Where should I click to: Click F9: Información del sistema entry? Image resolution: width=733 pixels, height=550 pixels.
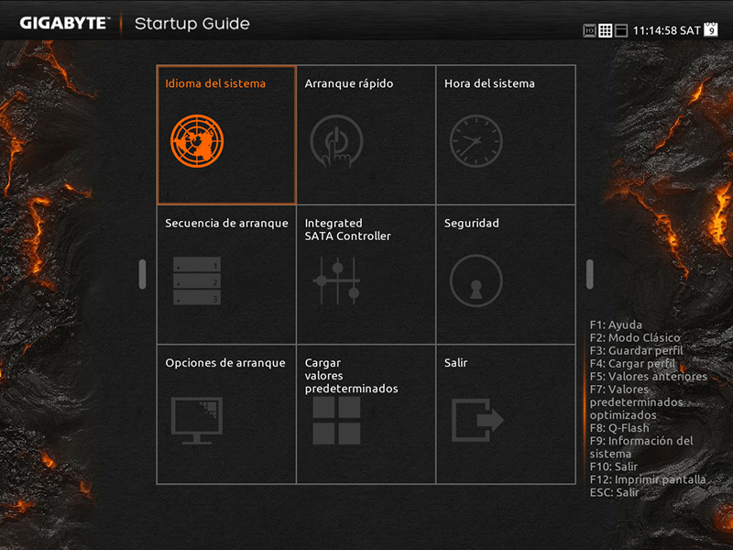(x=641, y=447)
